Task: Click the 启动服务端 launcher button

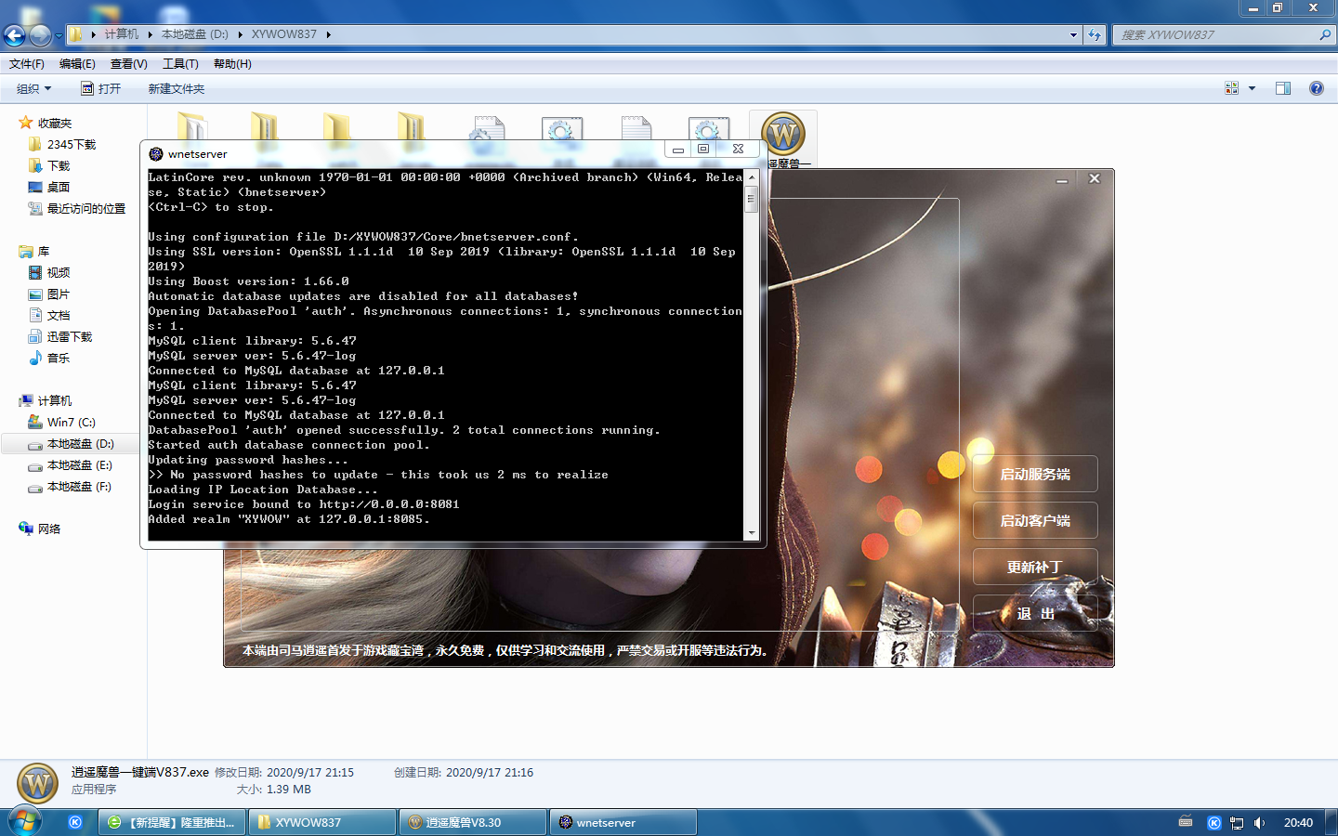Action: pos(1035,474)
